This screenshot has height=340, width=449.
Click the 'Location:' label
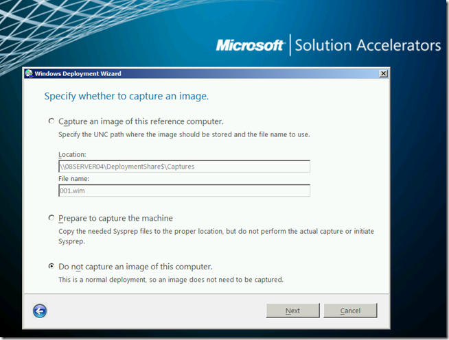tap(72, 154)
